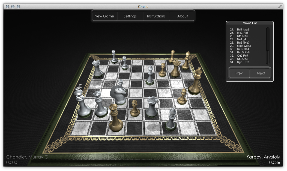Close the Moves List panel
Viewport: 287px width, 171px height.
(228, 23)
